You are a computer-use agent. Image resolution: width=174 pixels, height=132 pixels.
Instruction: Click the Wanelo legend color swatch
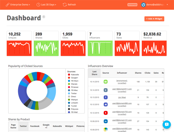pos(69,84)
